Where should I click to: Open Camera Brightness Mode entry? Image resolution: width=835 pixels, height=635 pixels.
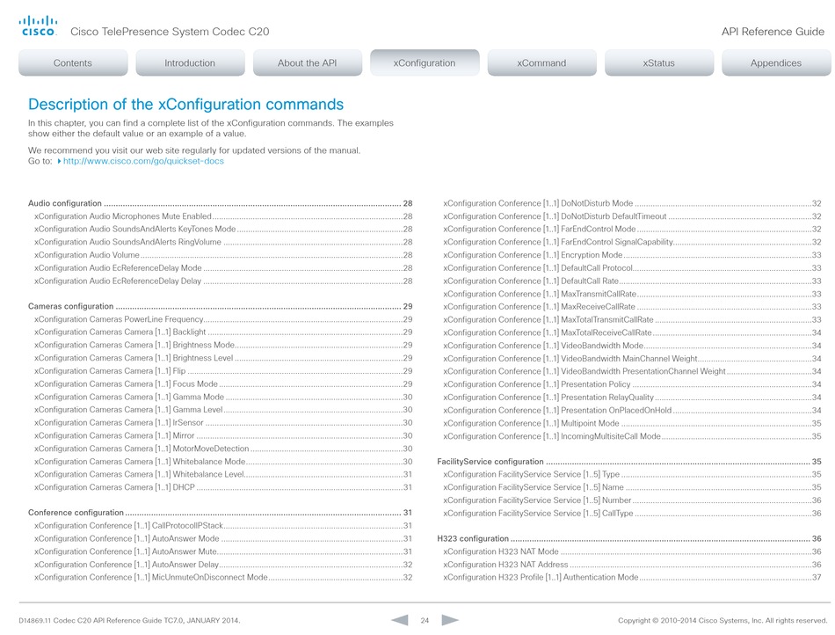pyautogui.click(x=223, y=345)
